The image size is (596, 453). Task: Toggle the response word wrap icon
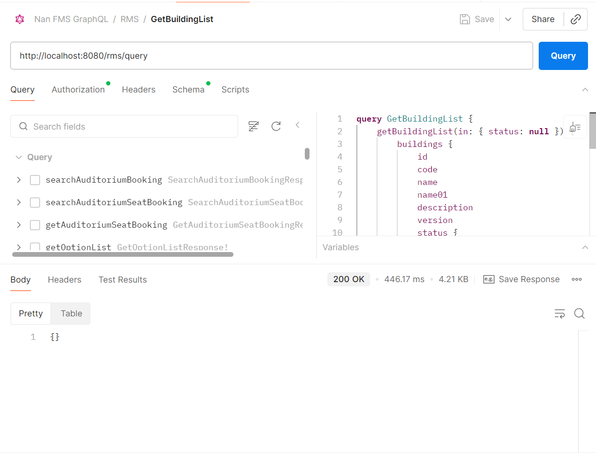click(x=560, y=314)
